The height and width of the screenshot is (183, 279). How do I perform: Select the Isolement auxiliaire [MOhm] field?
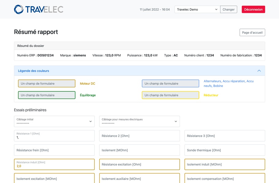[x=139, y=178]
